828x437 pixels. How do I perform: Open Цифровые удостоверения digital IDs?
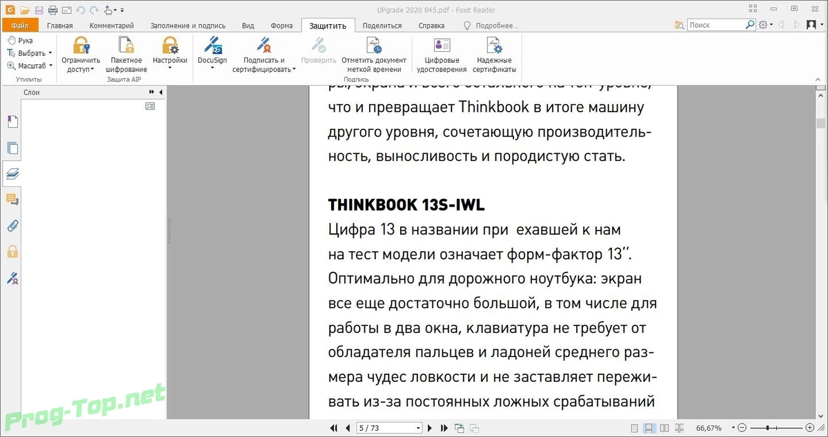pos(442,55)
